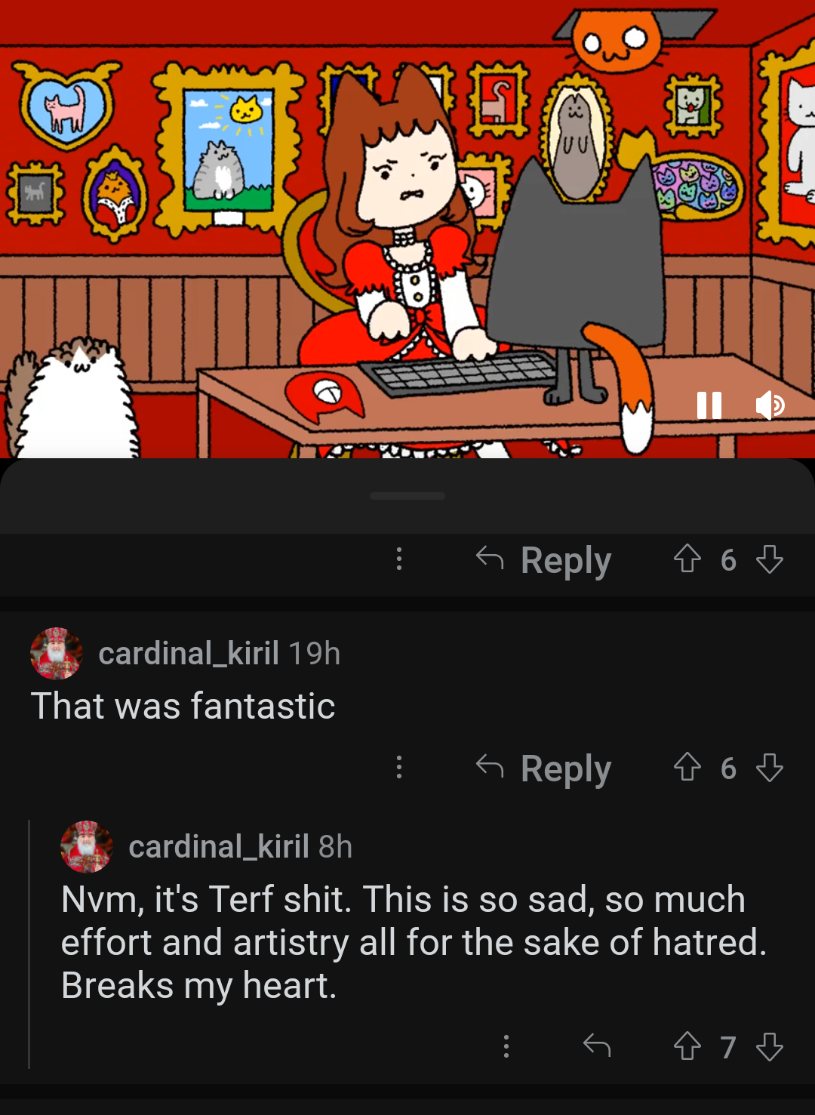Downvote the 'That was fantastic' comment
The image size is (815, 1115).
tap(769, 768)
